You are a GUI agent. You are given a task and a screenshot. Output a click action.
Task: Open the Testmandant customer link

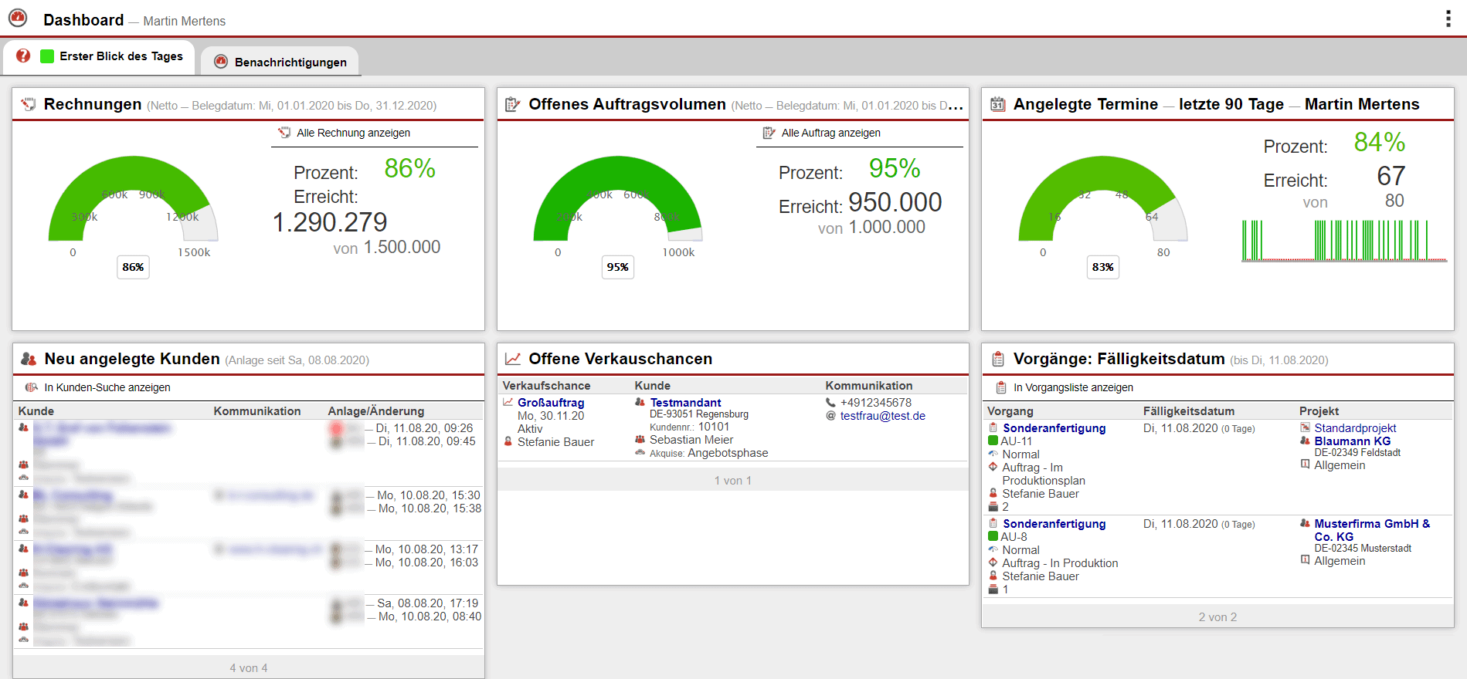[x=685, y=403]
